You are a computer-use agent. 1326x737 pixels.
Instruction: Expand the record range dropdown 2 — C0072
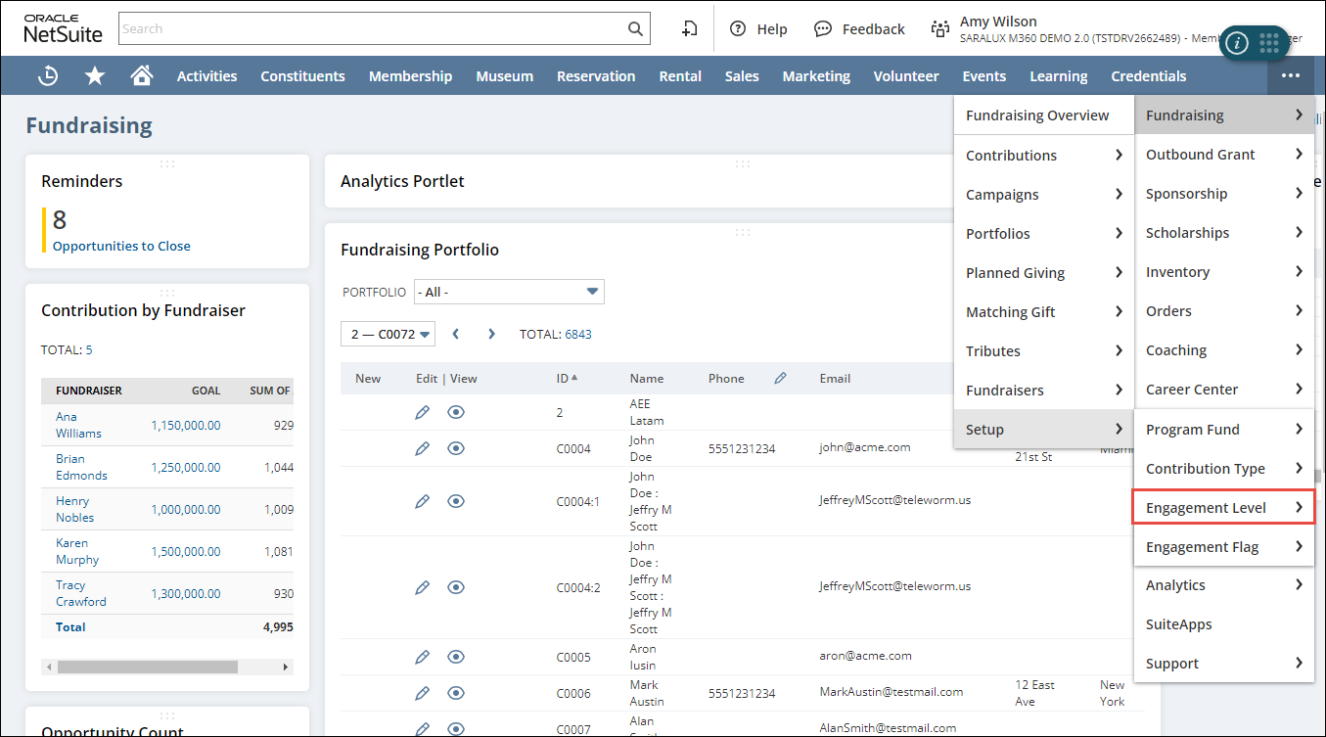pyautogui.click(x=388, y=334)
